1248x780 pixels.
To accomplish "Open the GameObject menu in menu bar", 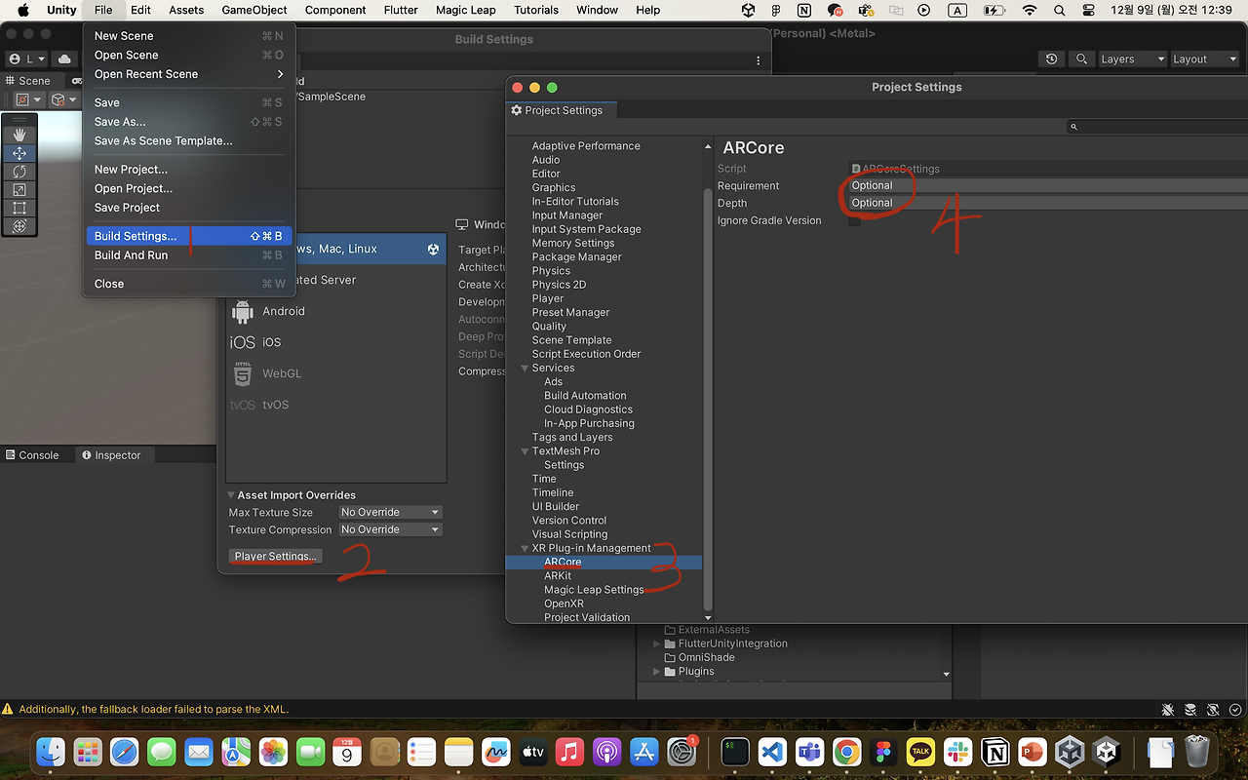I will click(254, 10).
